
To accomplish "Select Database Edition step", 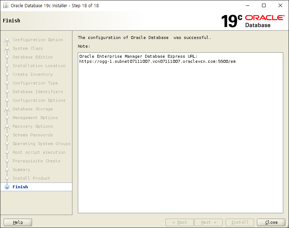I will (33, 57).
